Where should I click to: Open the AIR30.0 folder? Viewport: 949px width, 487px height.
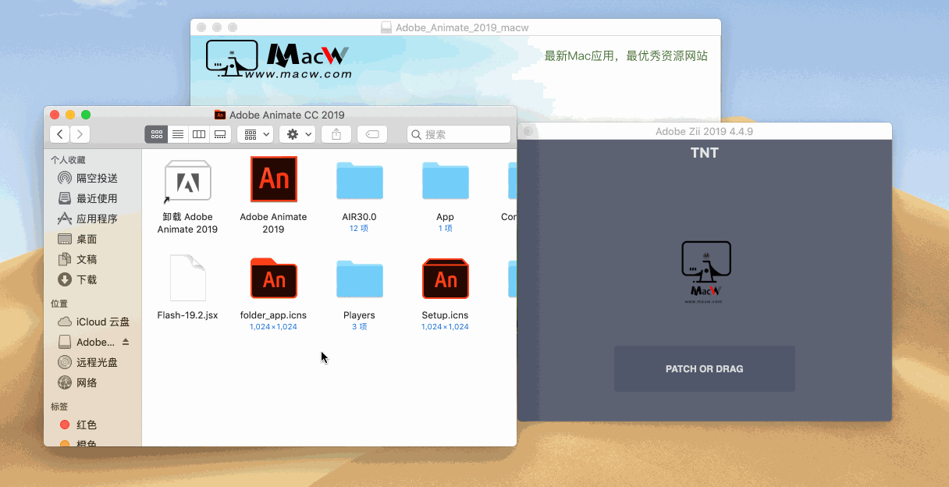[359, 180]
